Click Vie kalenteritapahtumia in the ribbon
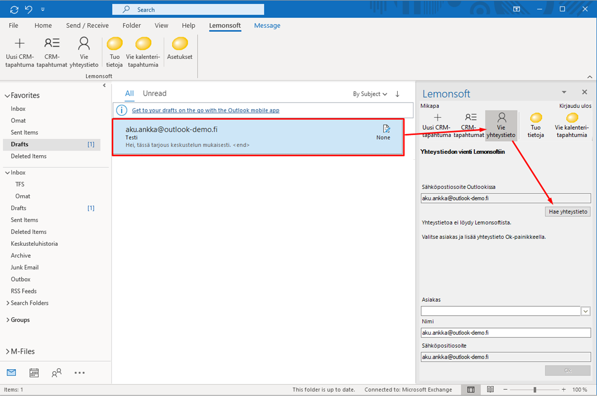597x396 pixels. (143, 52)
